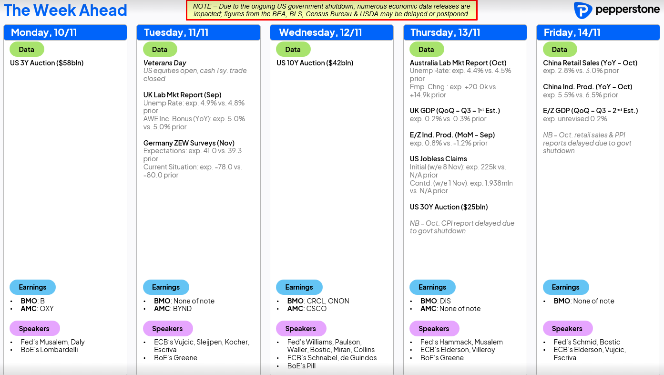Viewport: 664px width, 375px height.
Task: Open the Thursday, 13/11 header
Action: [x=465, y=32]
